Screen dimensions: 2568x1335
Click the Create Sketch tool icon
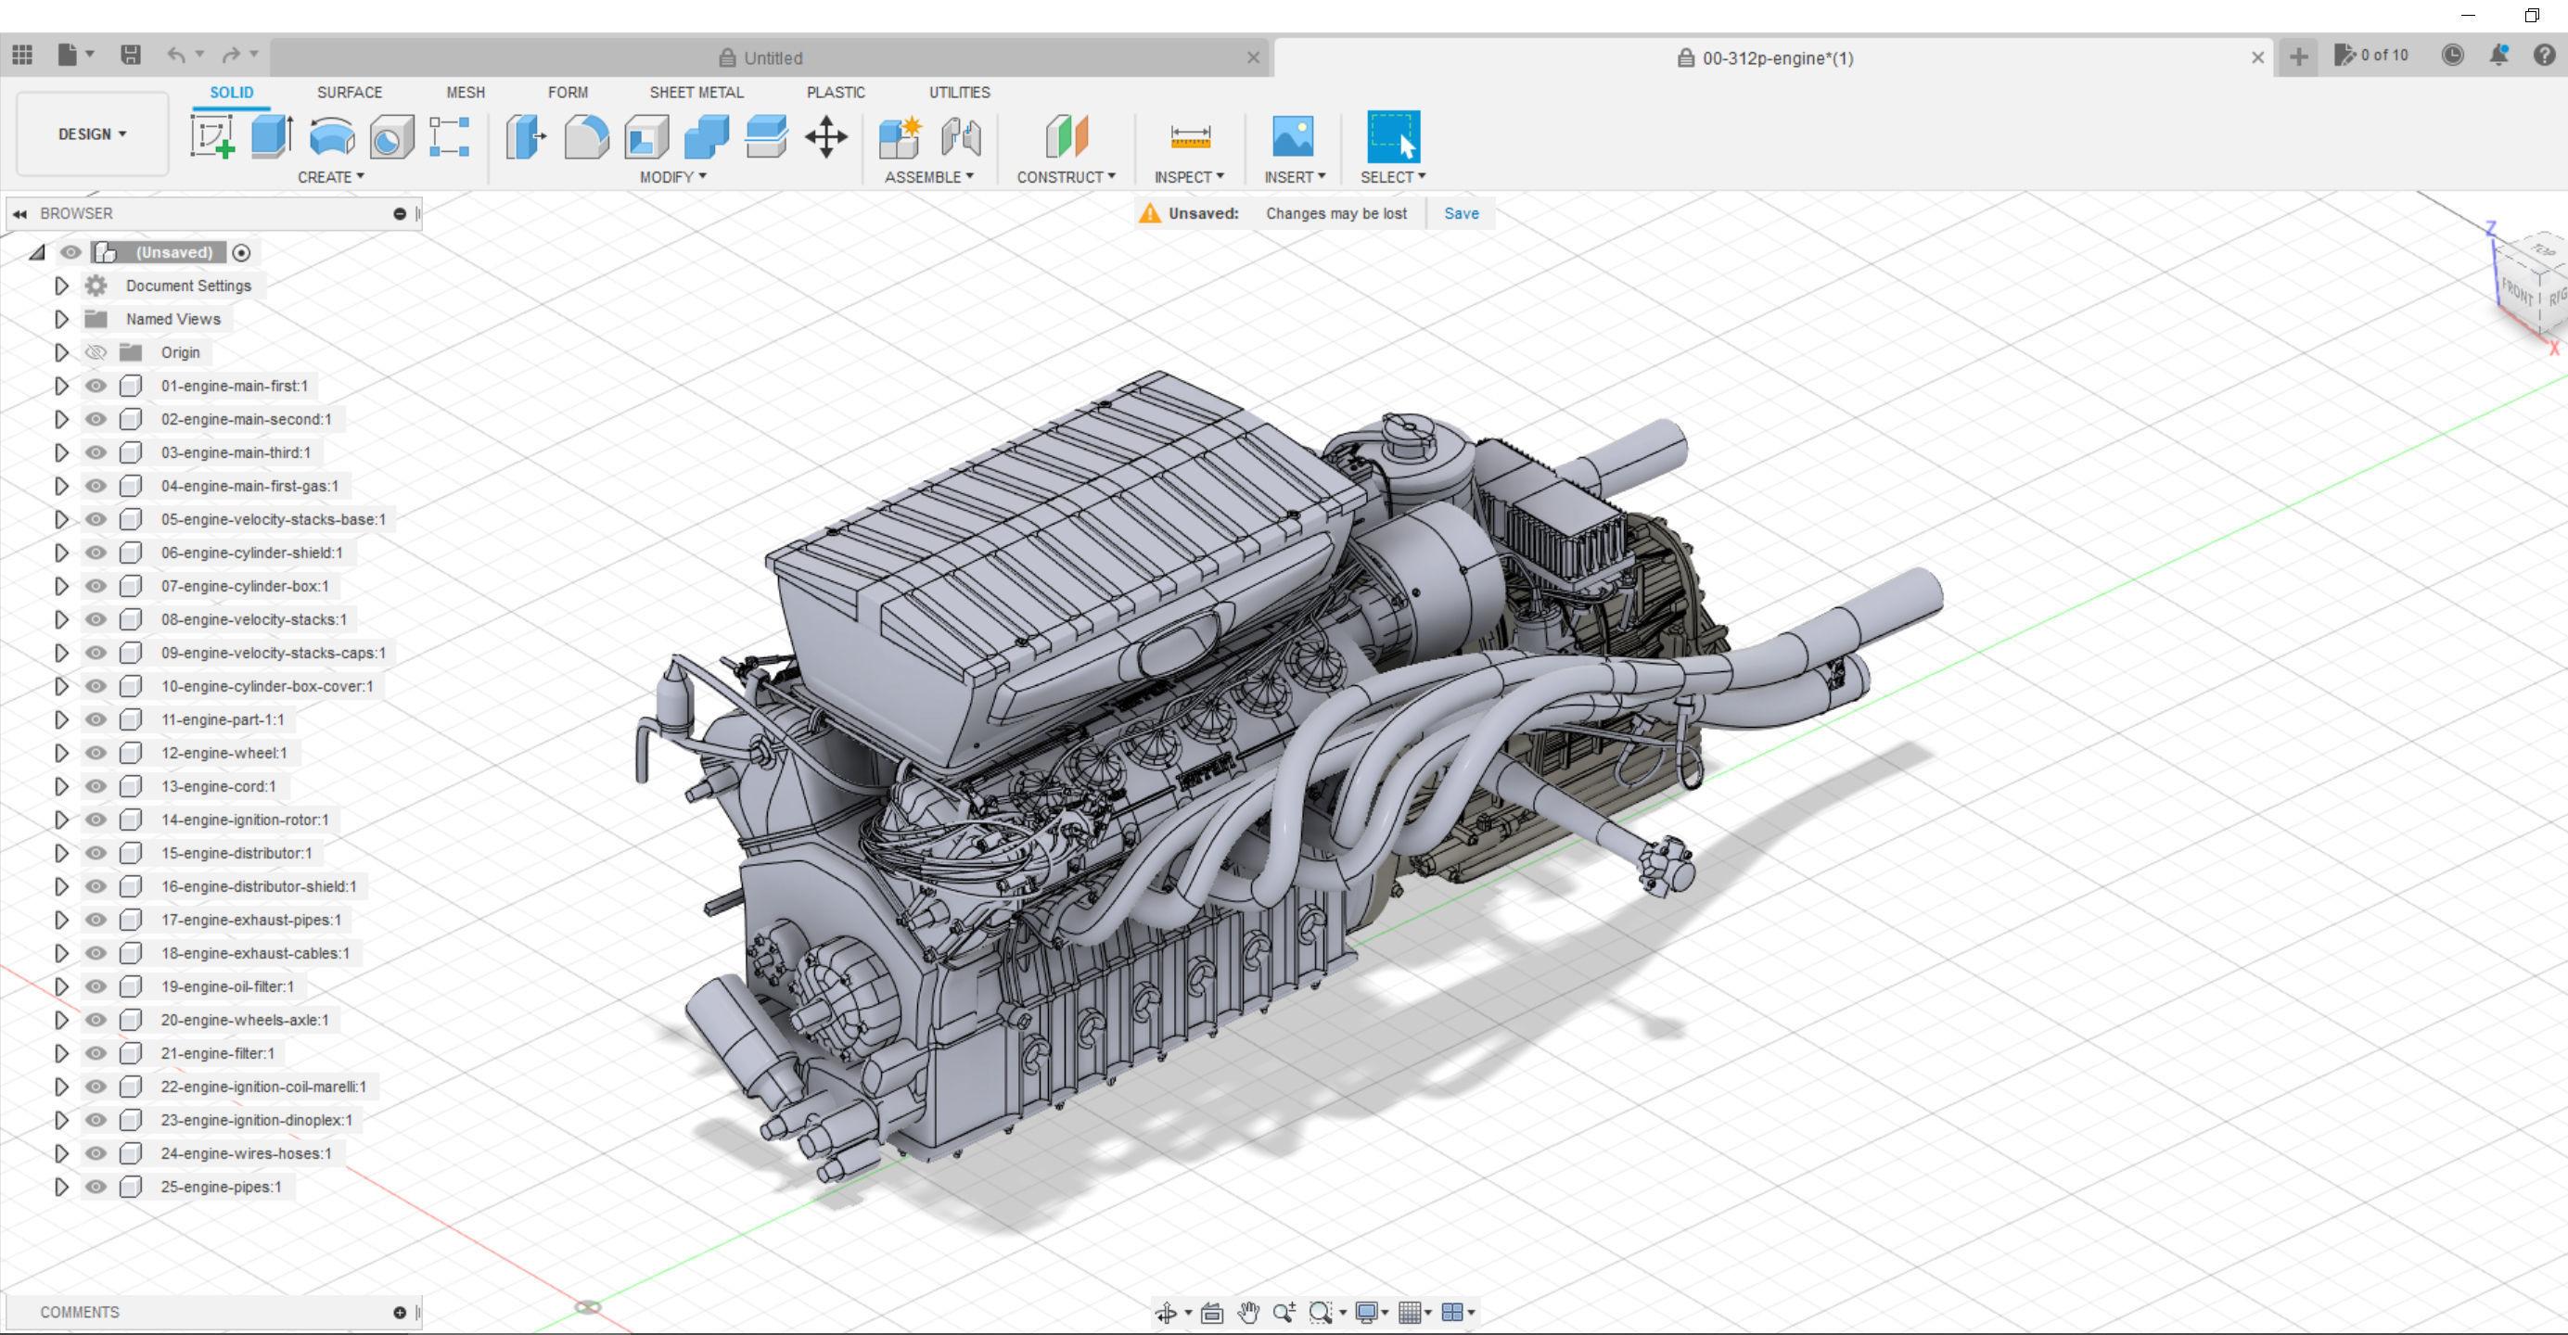pos(211,136)
